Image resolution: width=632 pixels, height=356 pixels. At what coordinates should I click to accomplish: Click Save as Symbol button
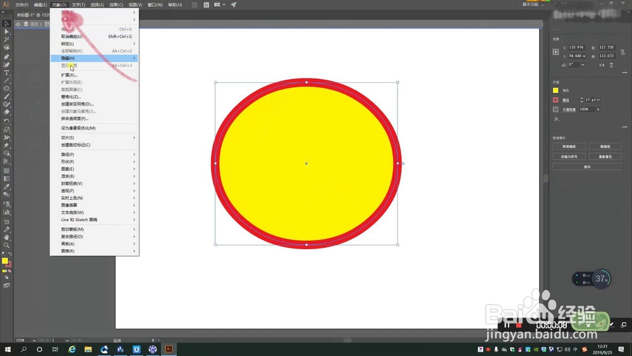[569, 156]
